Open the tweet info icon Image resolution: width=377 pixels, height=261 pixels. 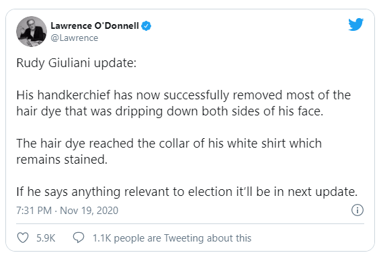point(358,210)
